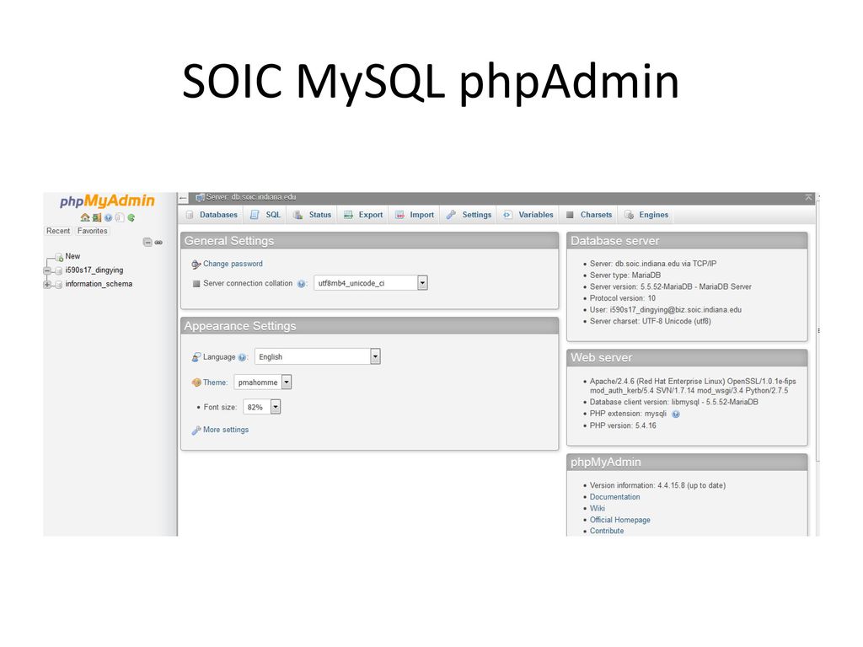Click the green reload navigation icon
863x647 pixels.
coord(131,217)
